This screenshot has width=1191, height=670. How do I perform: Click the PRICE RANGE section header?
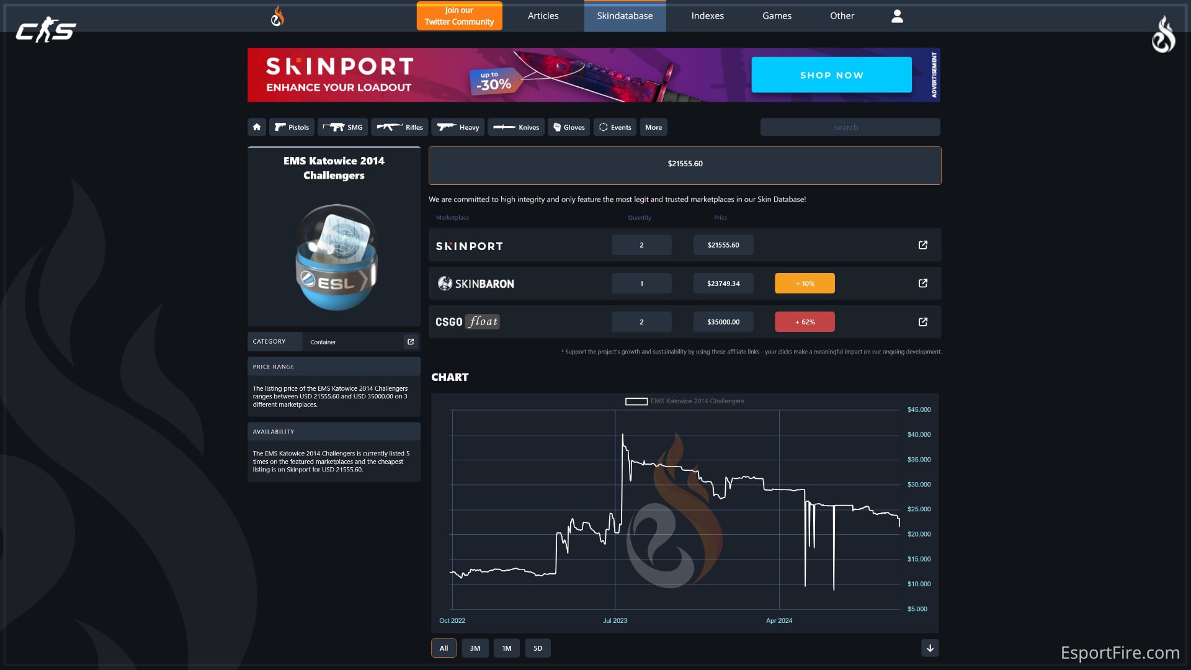click(334, 367)
